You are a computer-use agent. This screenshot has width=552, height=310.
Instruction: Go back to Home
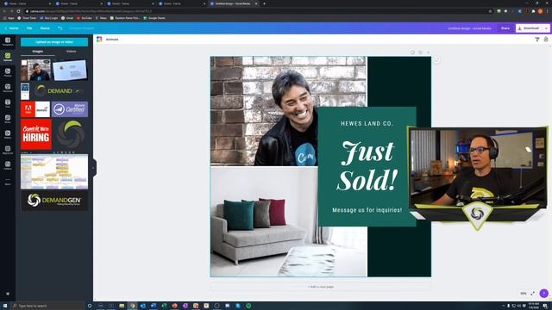pyautogui.click(x=11, y=28)
